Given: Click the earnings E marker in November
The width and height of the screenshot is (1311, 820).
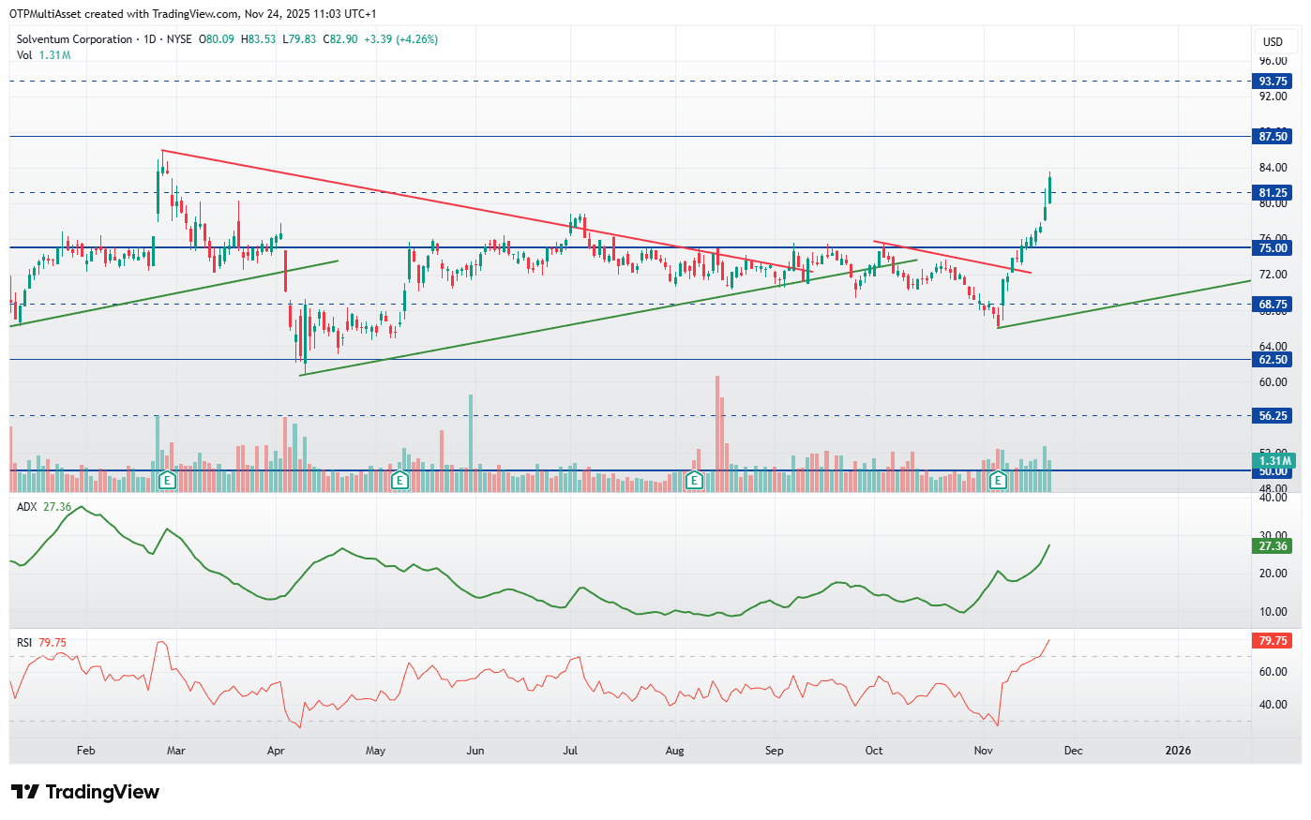Looking at the screenshot, I should tap(999, 480).
